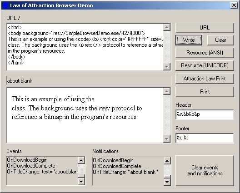Click down arrow of browser view scrollbar
Viewport: 240px width, 193px height.
pyautogui.click(x=167, y=139)
